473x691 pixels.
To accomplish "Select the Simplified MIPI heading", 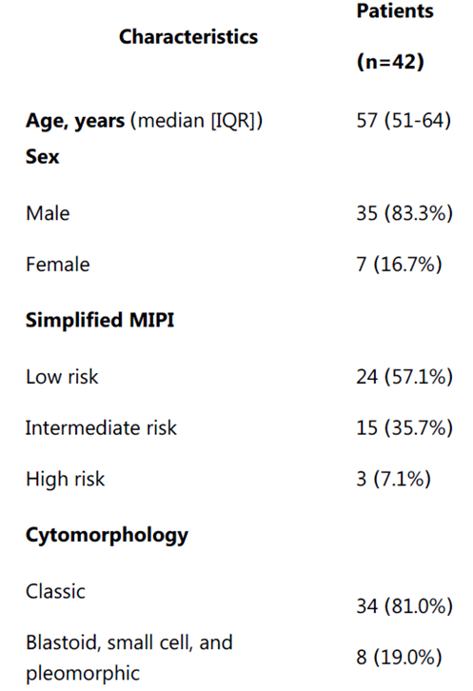I will coord(100,320).
